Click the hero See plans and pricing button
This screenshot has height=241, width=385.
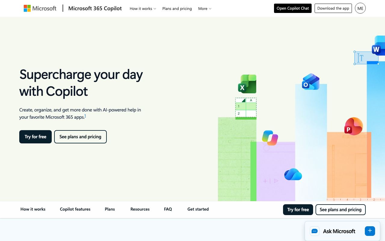coord(80,137)
